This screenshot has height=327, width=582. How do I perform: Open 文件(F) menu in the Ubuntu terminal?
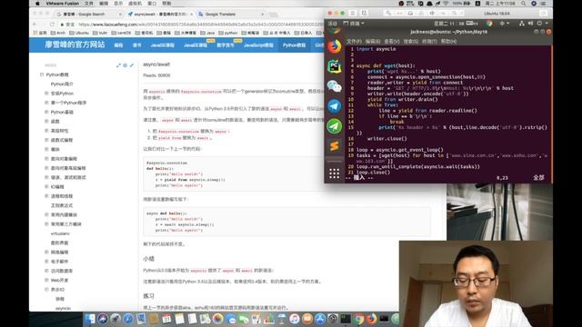[354, 41]
